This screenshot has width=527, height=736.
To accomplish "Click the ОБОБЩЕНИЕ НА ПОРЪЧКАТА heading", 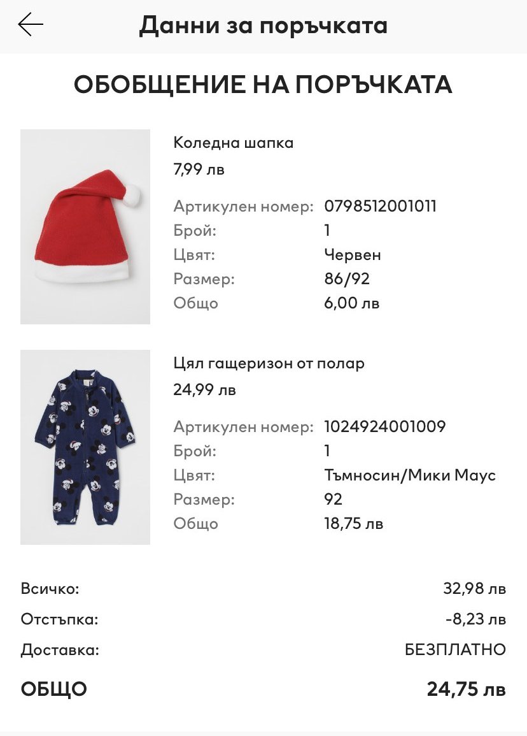I will pyautogui.click(x=263, y=85).
